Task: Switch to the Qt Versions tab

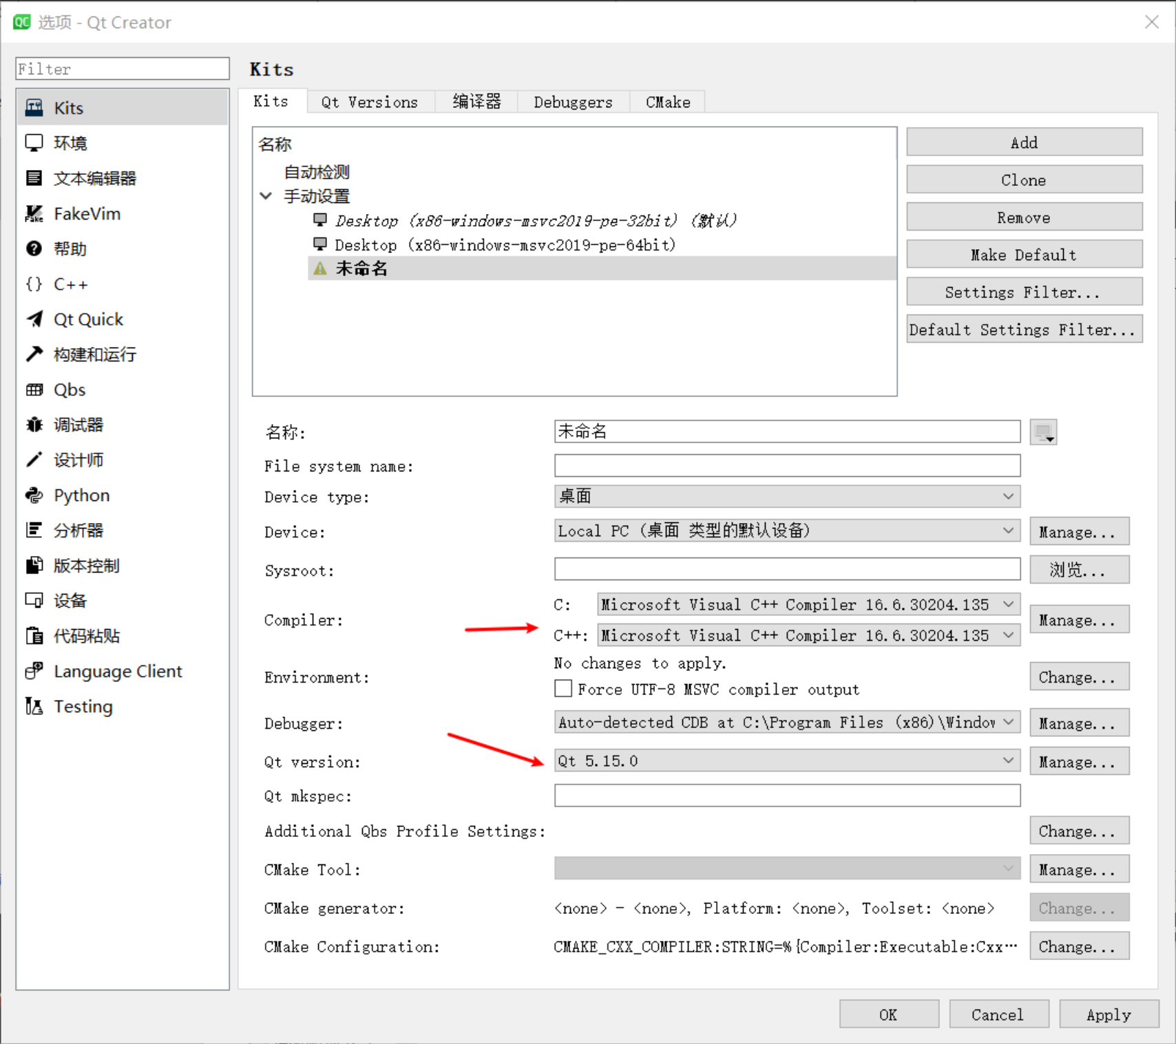Action: tap(370, 102)
